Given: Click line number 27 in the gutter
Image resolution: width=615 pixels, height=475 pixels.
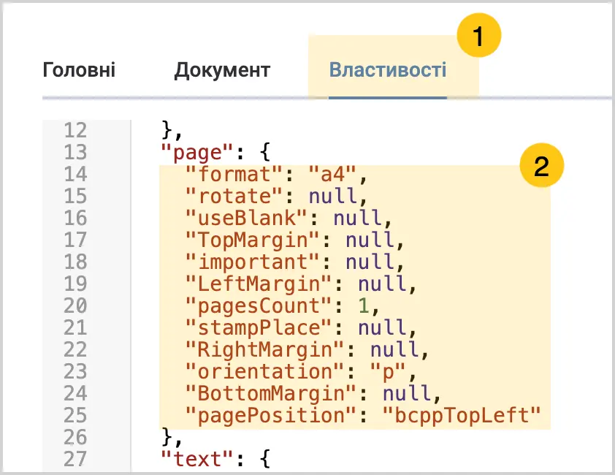Looking at the screenshot, I should click(x=75, y=459).
